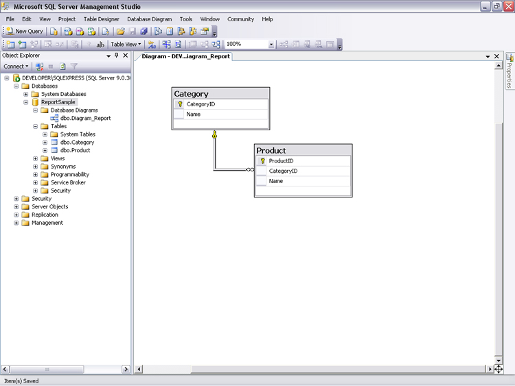This screenshot has height=386, width=515.
Task: Open the Table Designer menu
Action: [x=101, y=19]
